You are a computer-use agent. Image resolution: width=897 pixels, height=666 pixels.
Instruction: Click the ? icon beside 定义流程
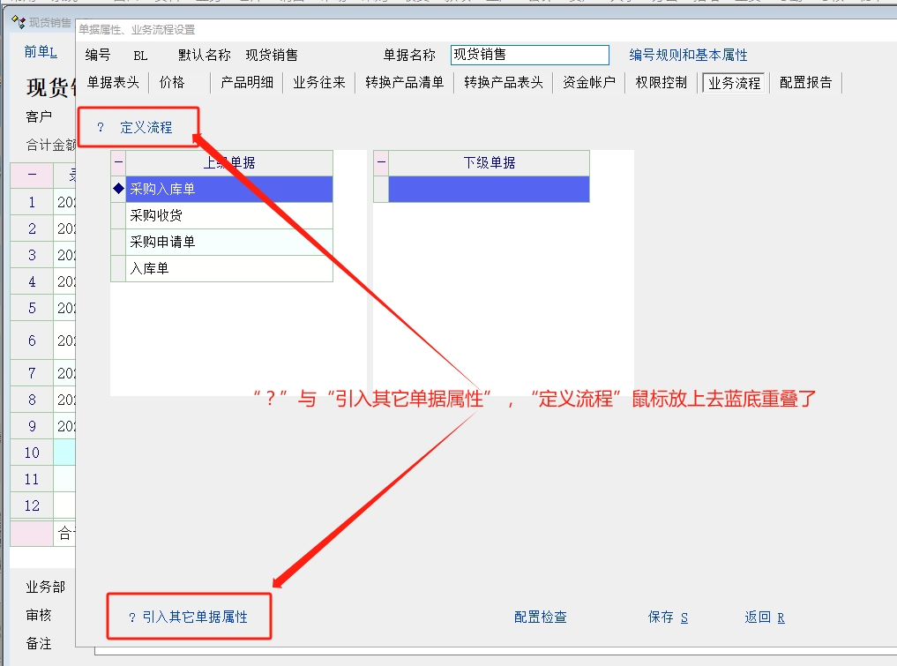click(101, 128)
